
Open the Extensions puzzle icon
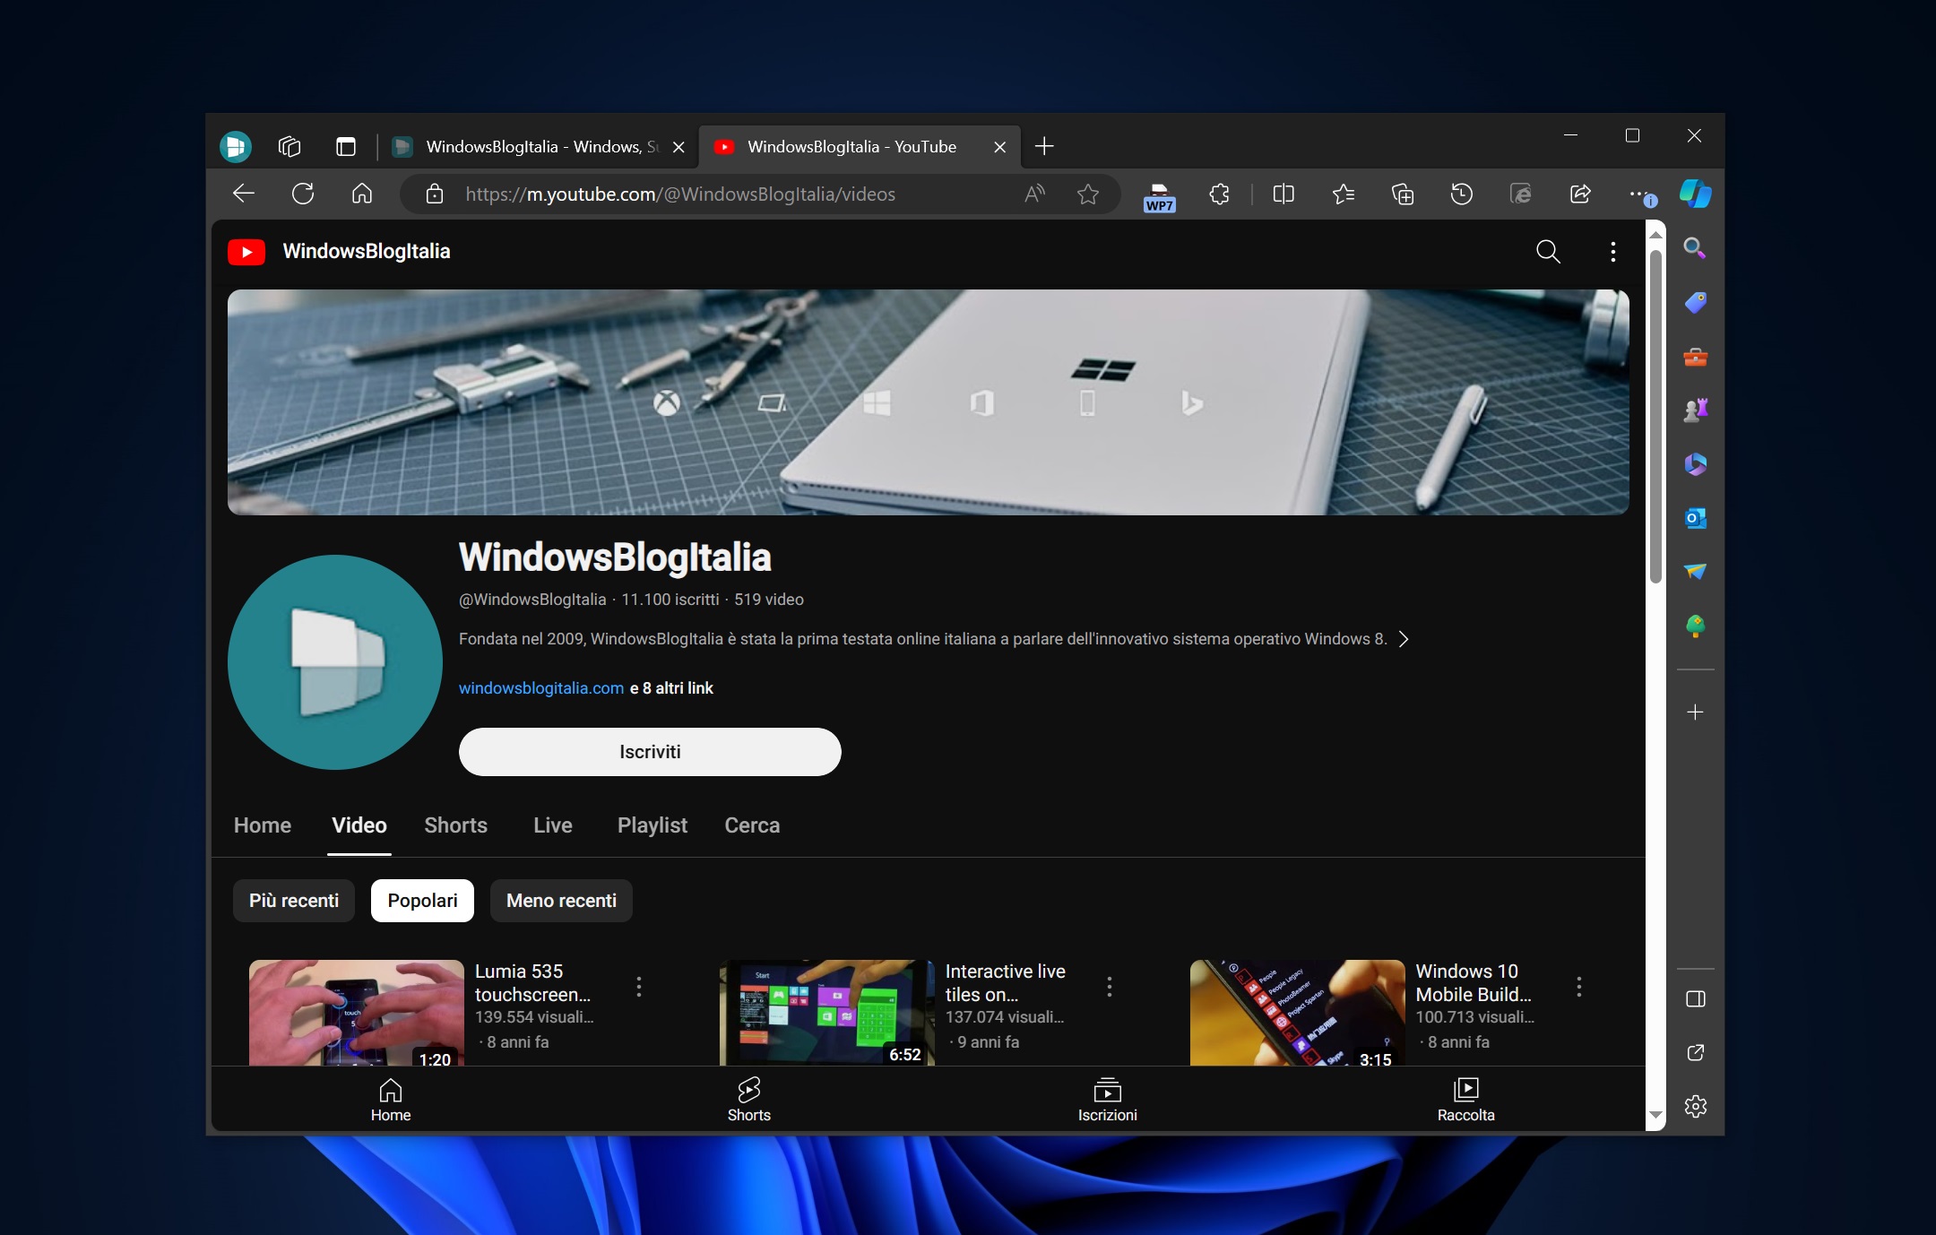1219,194
